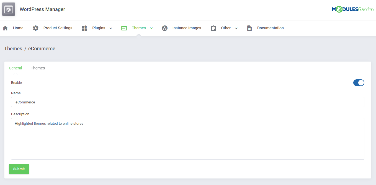The image size is (376, 185).
Task: Open the Themes dropdown chevron
Action: pos(151,28)
